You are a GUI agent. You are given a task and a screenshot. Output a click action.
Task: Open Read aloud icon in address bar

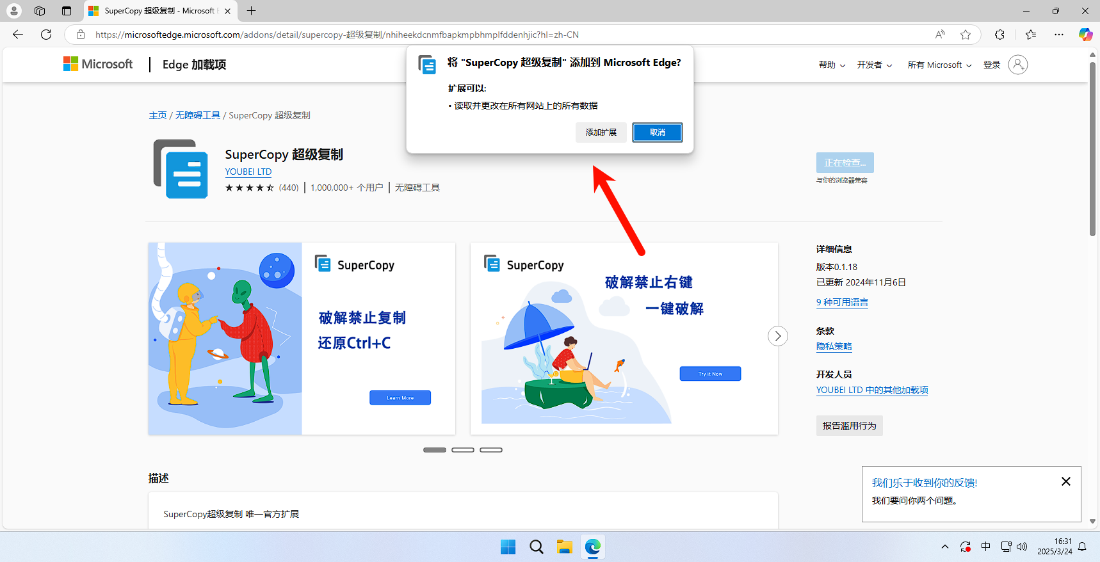click(x=940, y=35)
